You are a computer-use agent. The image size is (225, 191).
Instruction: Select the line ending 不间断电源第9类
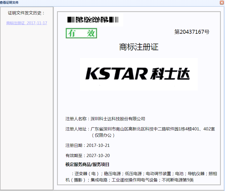[x=130, y=180]
